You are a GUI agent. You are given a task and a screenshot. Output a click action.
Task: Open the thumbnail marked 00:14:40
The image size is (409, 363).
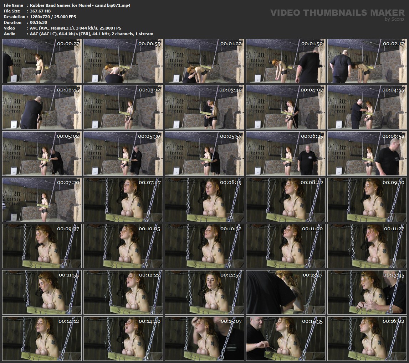123,338
